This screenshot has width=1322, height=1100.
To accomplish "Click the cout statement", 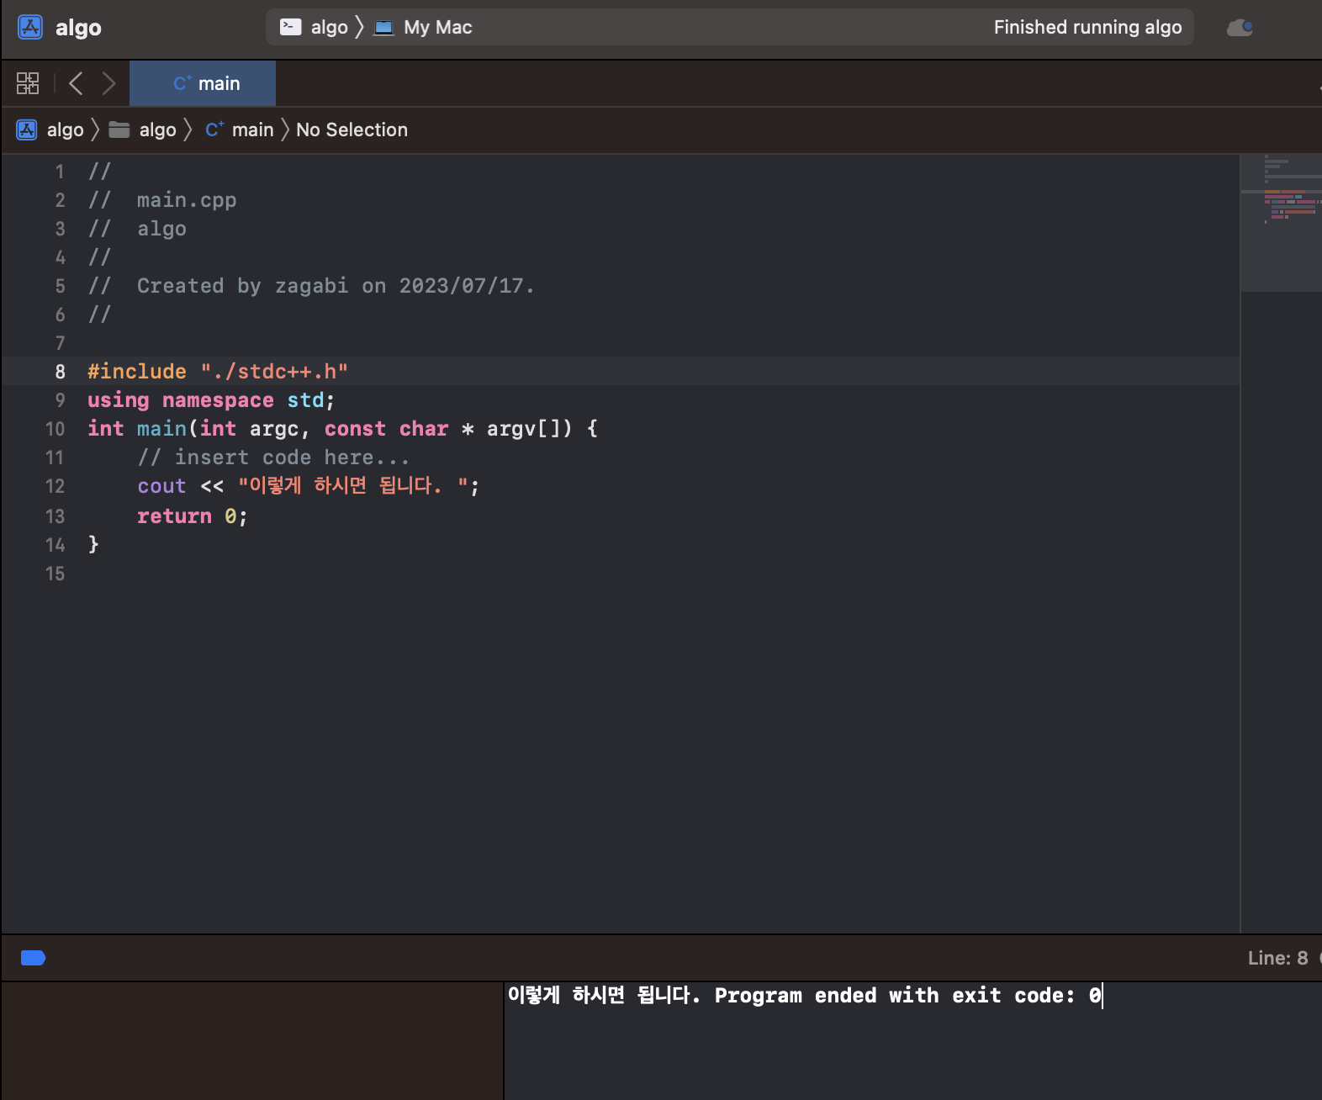I will (309, 486).
